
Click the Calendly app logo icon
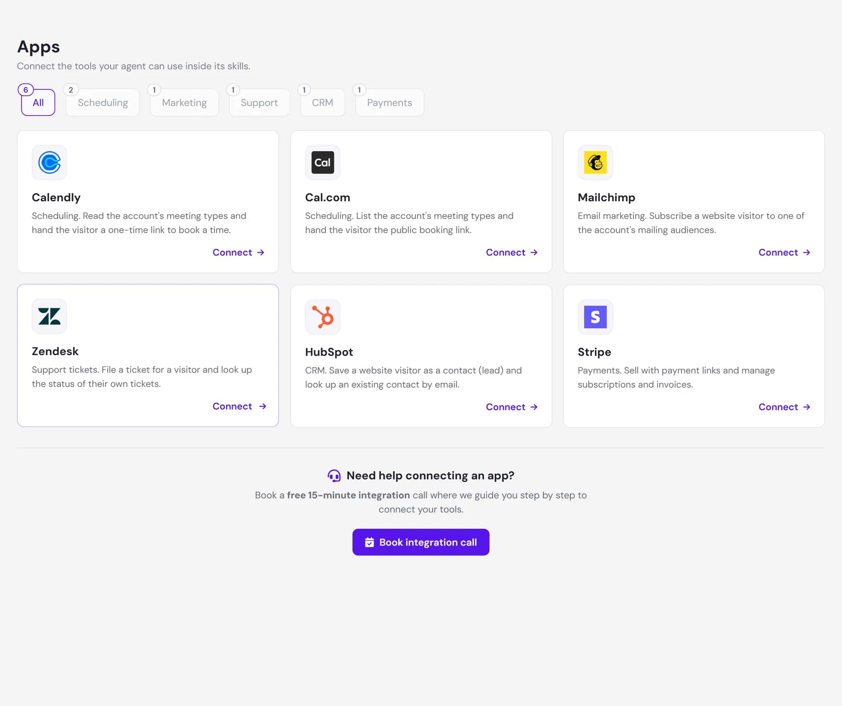pos(49,163)
